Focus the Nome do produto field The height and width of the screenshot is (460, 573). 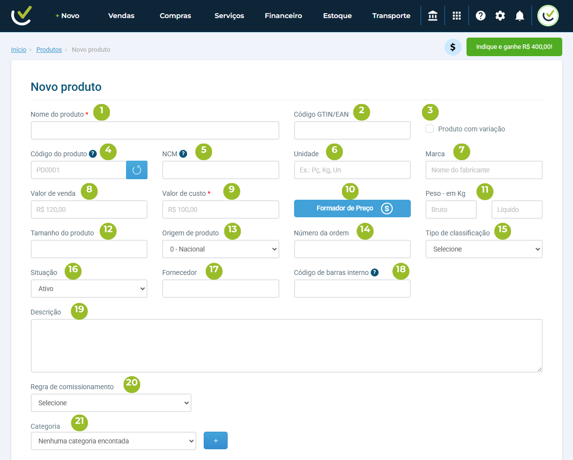click(x=155, y=130)
